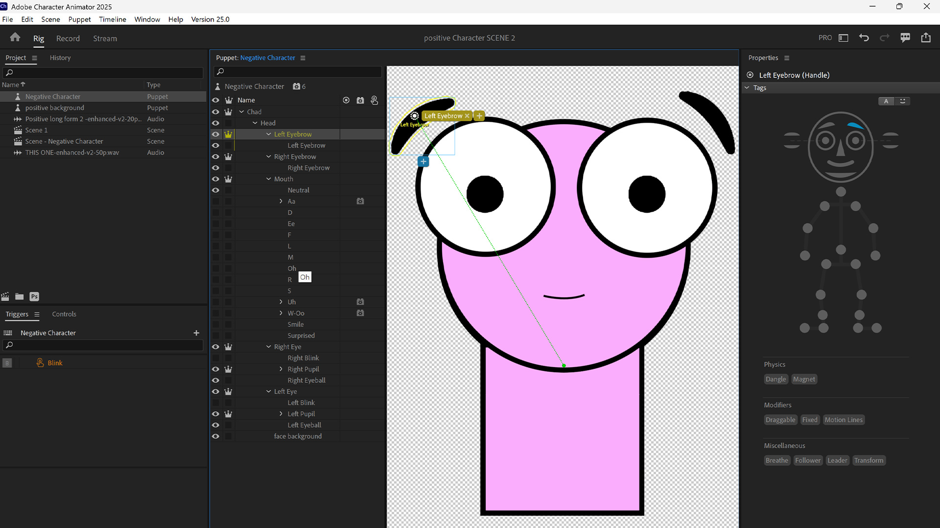Click the Redo arrow icon
The image size is (940, 528).
pos(884,38)
